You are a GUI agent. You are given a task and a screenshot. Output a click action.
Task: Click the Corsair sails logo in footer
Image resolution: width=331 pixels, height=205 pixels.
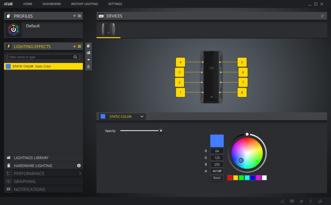(320, 201)
